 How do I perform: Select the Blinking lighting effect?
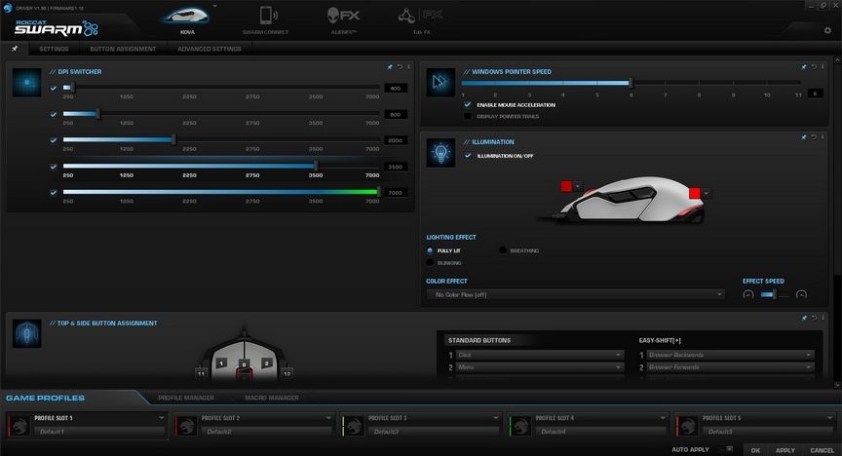430,263
